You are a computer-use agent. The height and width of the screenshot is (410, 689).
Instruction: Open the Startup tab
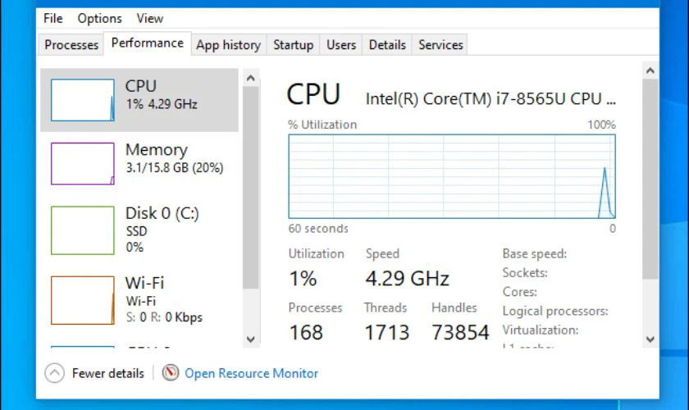pos(293,45)
